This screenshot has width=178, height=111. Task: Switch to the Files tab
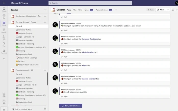(75, 10)
